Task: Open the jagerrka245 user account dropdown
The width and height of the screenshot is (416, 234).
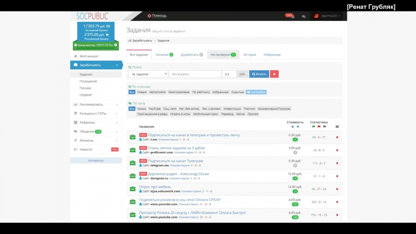Action: [328, 16]
